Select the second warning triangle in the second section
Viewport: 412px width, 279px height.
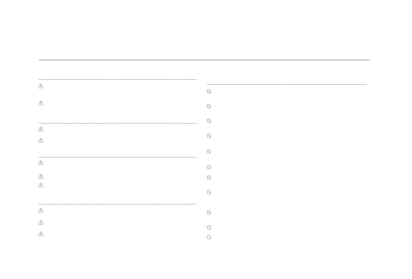coord(41,140)
